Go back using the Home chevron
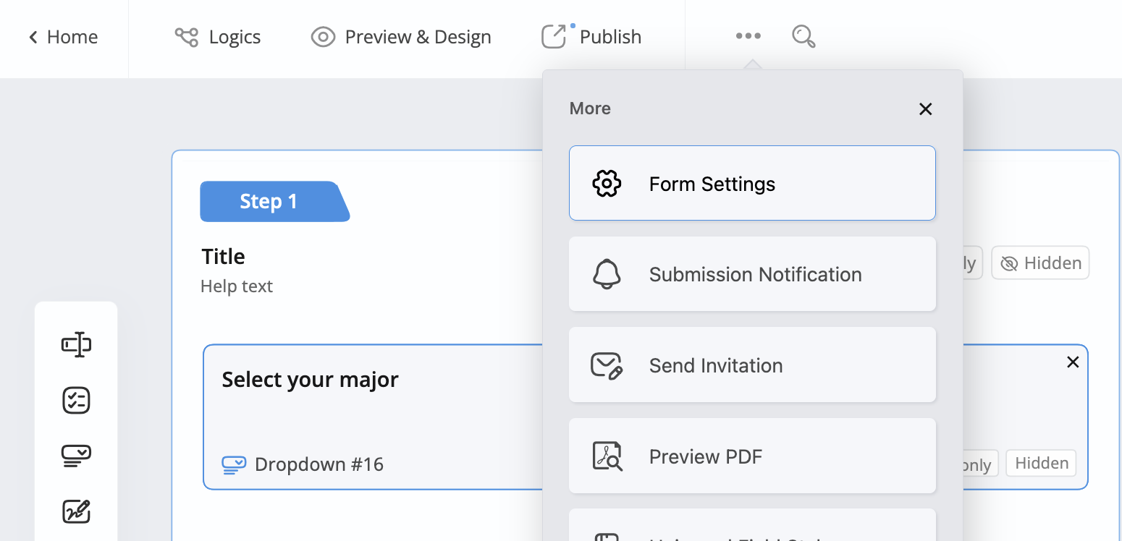Image resolution: width=1122 pixels, height=541 pixels. (33, 37)
